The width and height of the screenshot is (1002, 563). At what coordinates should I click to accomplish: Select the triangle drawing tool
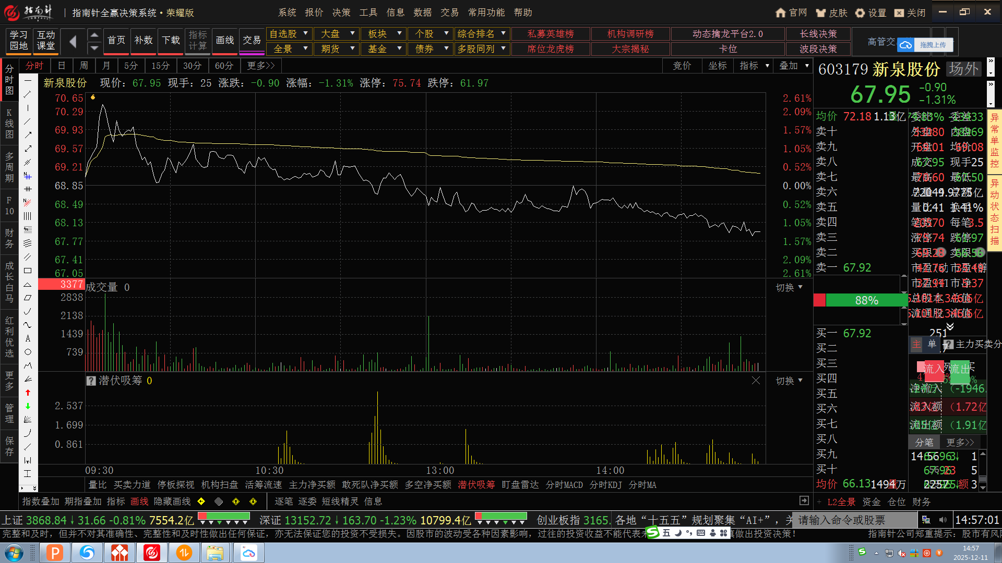pyautogui.click(x=28, y=284)
